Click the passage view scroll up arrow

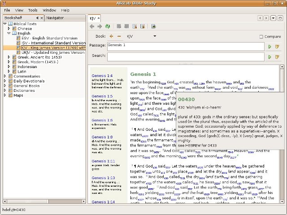282,67
